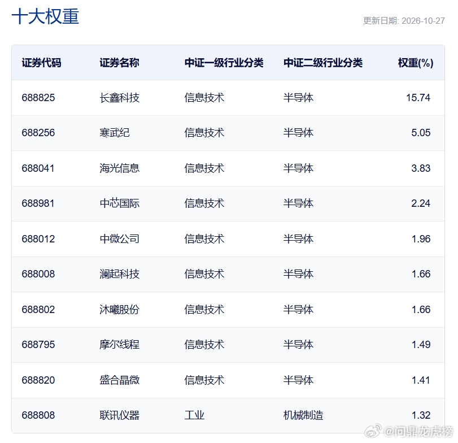458x443 pixels.
Task: Click weight value 3.83
Action: tap(421, 168)
